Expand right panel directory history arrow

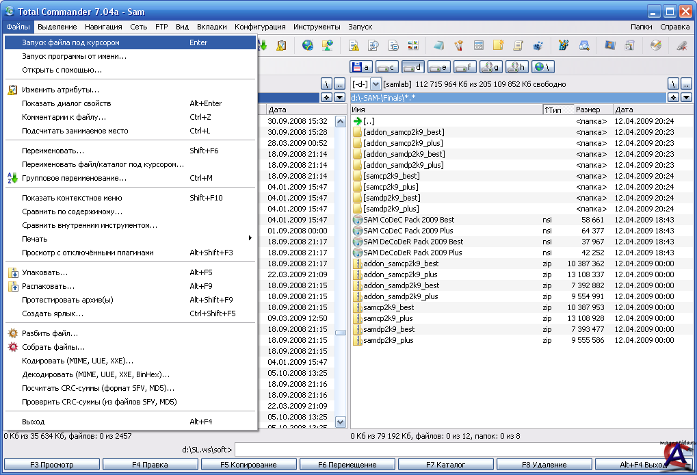[x=686, y=98]
